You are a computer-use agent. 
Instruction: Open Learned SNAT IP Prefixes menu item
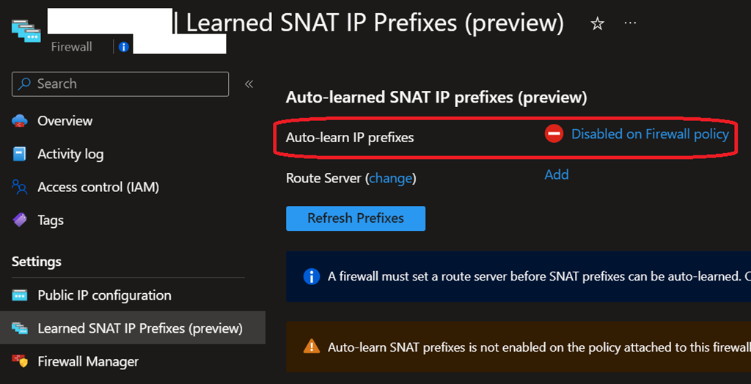(x=139, y=328)
